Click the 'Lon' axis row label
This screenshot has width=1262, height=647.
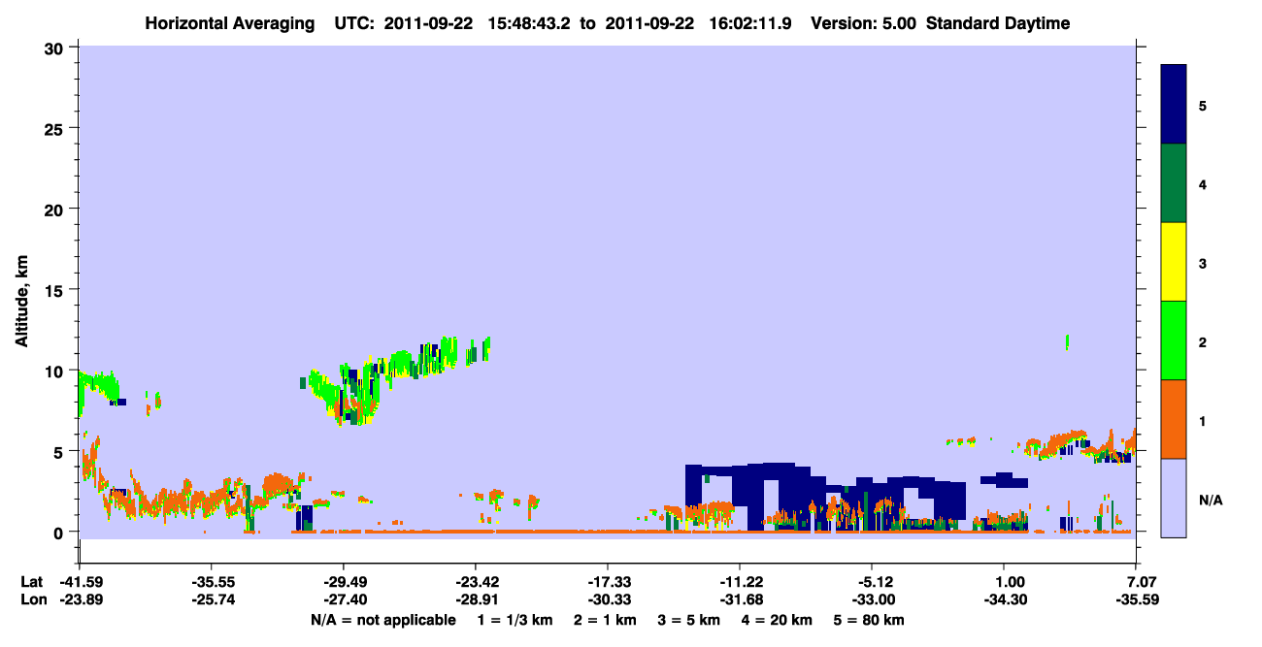tap(32, 600)
